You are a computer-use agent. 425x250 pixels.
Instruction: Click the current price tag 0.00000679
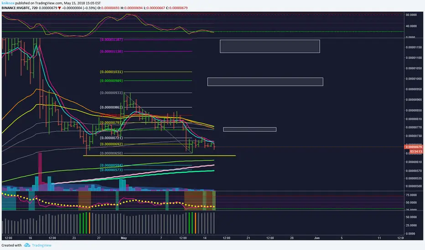pos(414,147)
